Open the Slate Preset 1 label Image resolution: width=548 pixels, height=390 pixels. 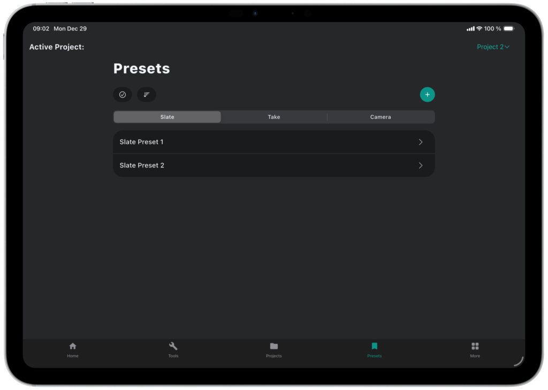pyautogui.click(x=141, y=142)
